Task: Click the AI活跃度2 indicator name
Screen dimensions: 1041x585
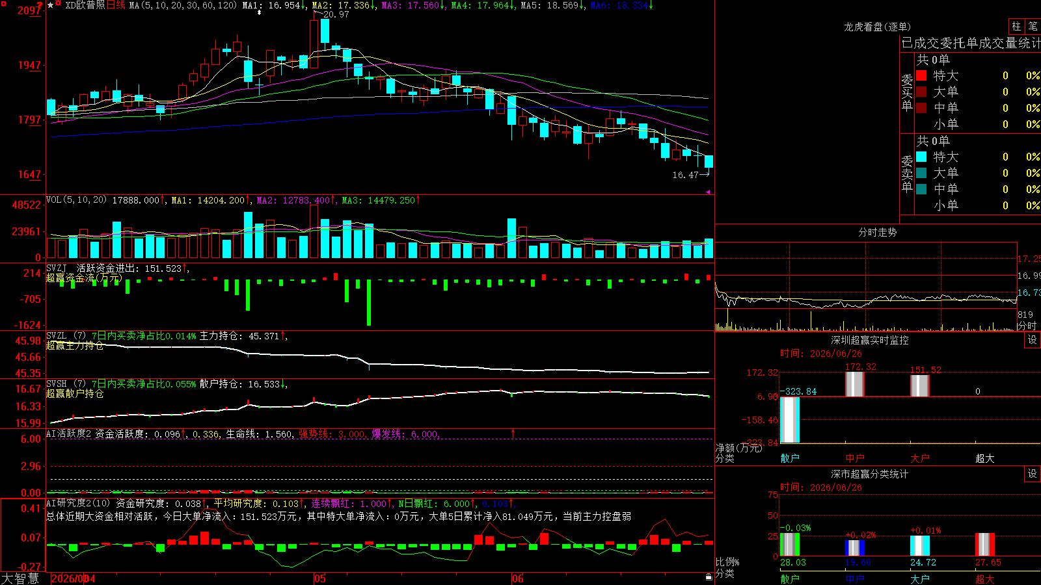Action: coord(69,434)
